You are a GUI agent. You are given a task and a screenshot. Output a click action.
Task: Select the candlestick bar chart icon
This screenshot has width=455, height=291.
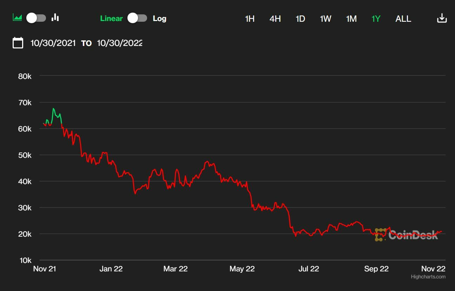[55, 17]
